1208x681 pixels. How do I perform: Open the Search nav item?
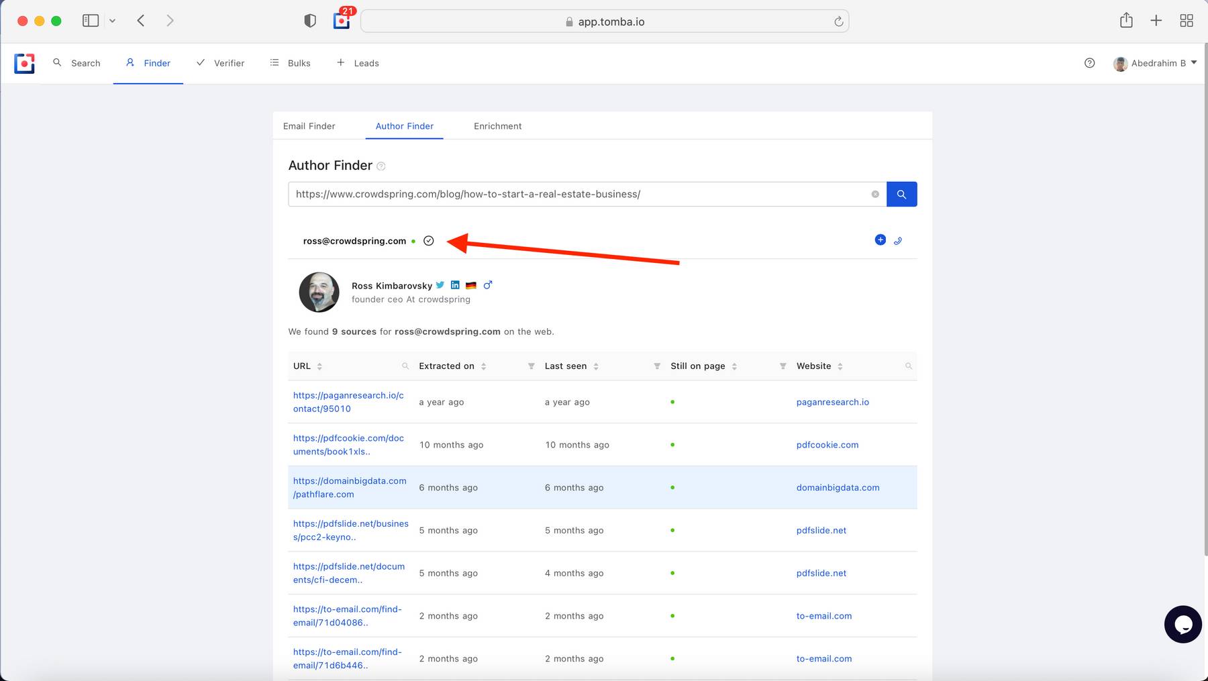[77, 63]
